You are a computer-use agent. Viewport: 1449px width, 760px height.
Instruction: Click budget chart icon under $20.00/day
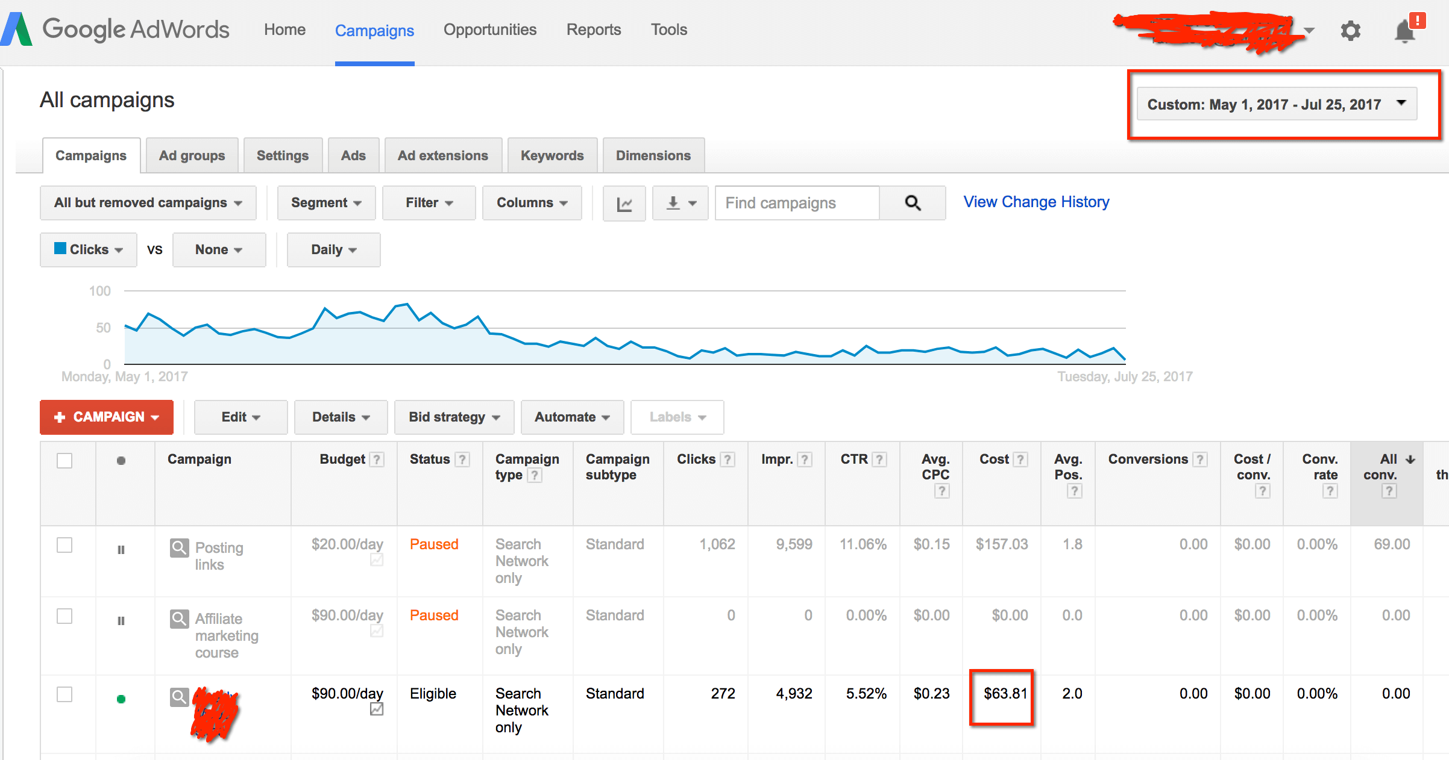click(x=377, y=560)
